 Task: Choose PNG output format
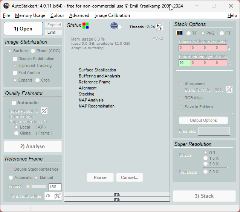pos(203,33)
